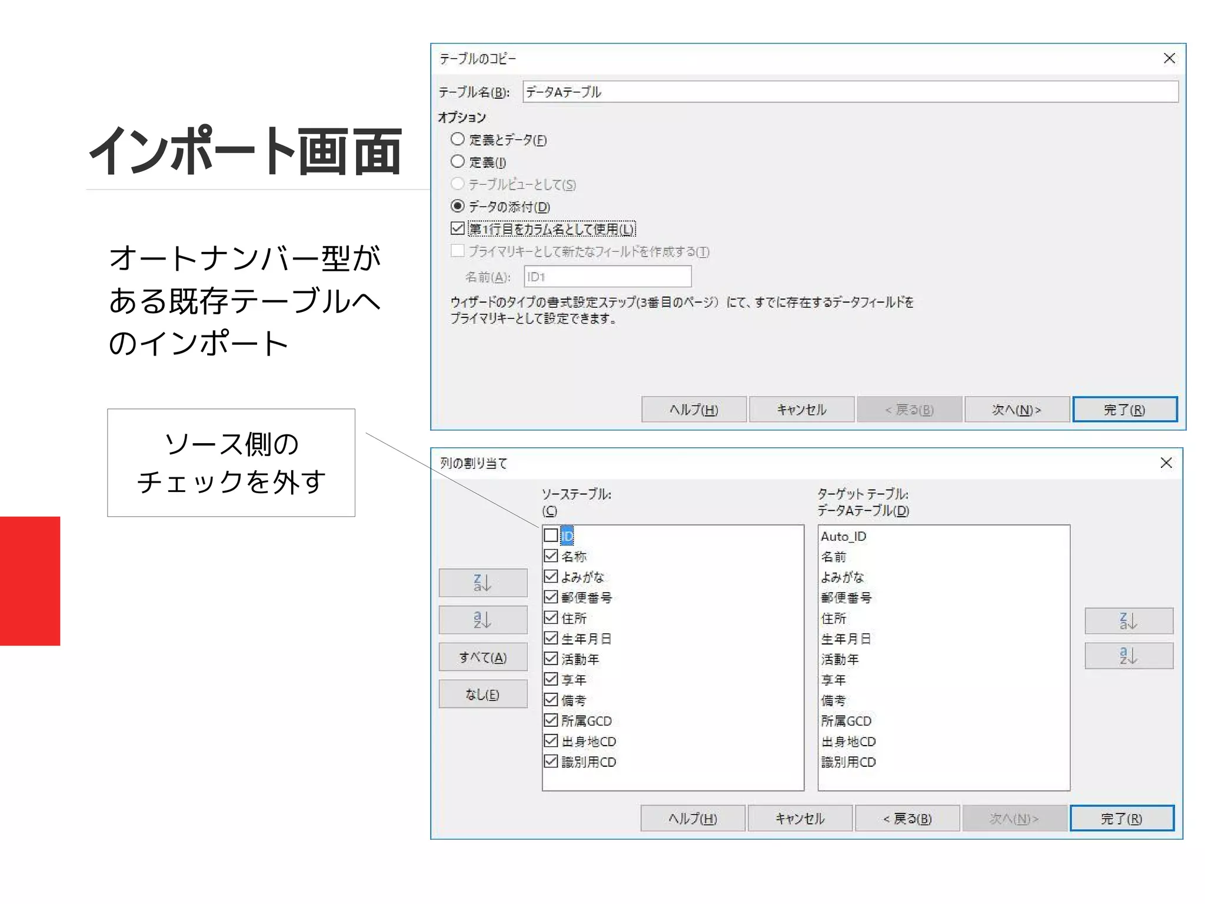Select 生年月日 in the target table list
This screenshot has height=904, width=1205.
click(846, 639)
